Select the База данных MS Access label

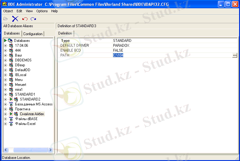[34, 104]
